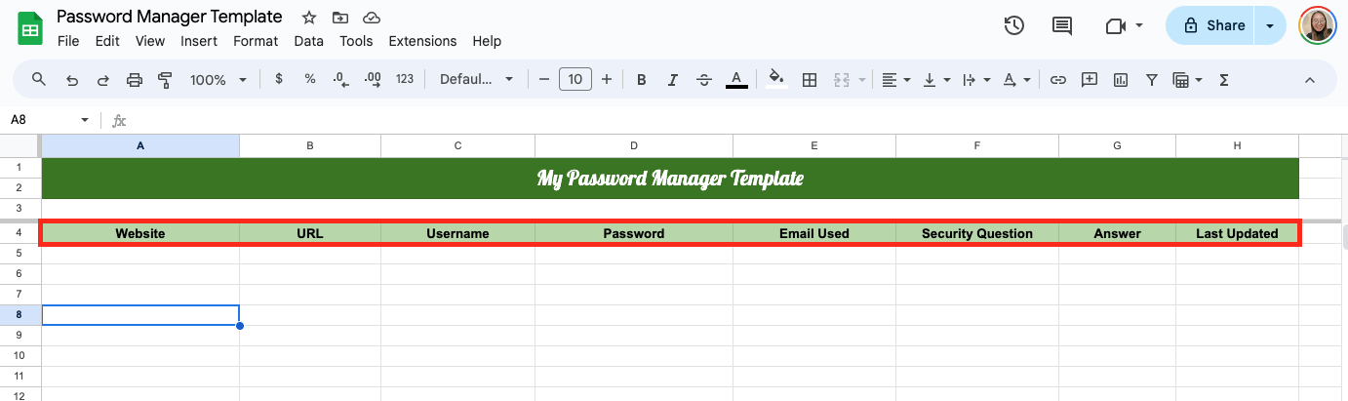Toggle italic text formatting
Viewport: 1348px width, 401px height.
pyautogui.click(x=672, y=80)
